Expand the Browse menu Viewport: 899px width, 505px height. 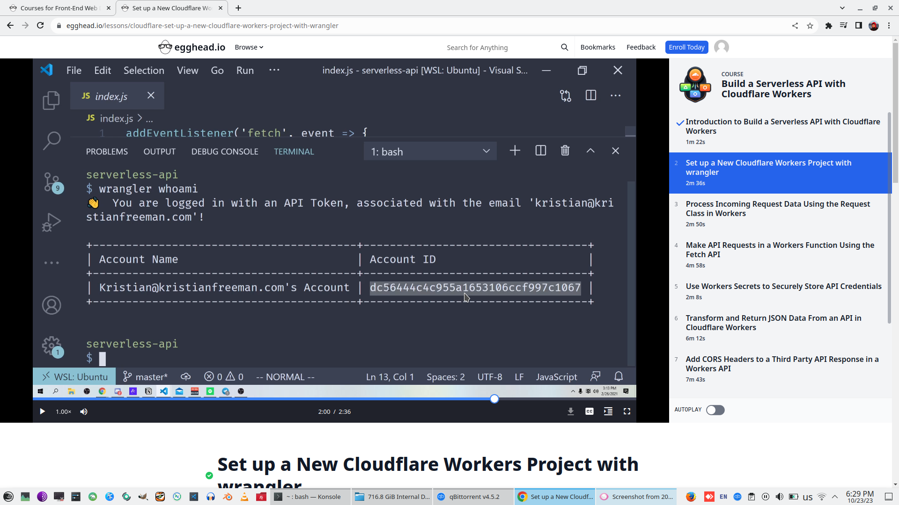point(249,47)
